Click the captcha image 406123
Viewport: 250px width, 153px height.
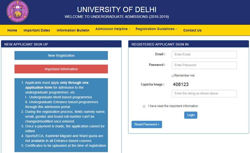[x=181, y=84]
